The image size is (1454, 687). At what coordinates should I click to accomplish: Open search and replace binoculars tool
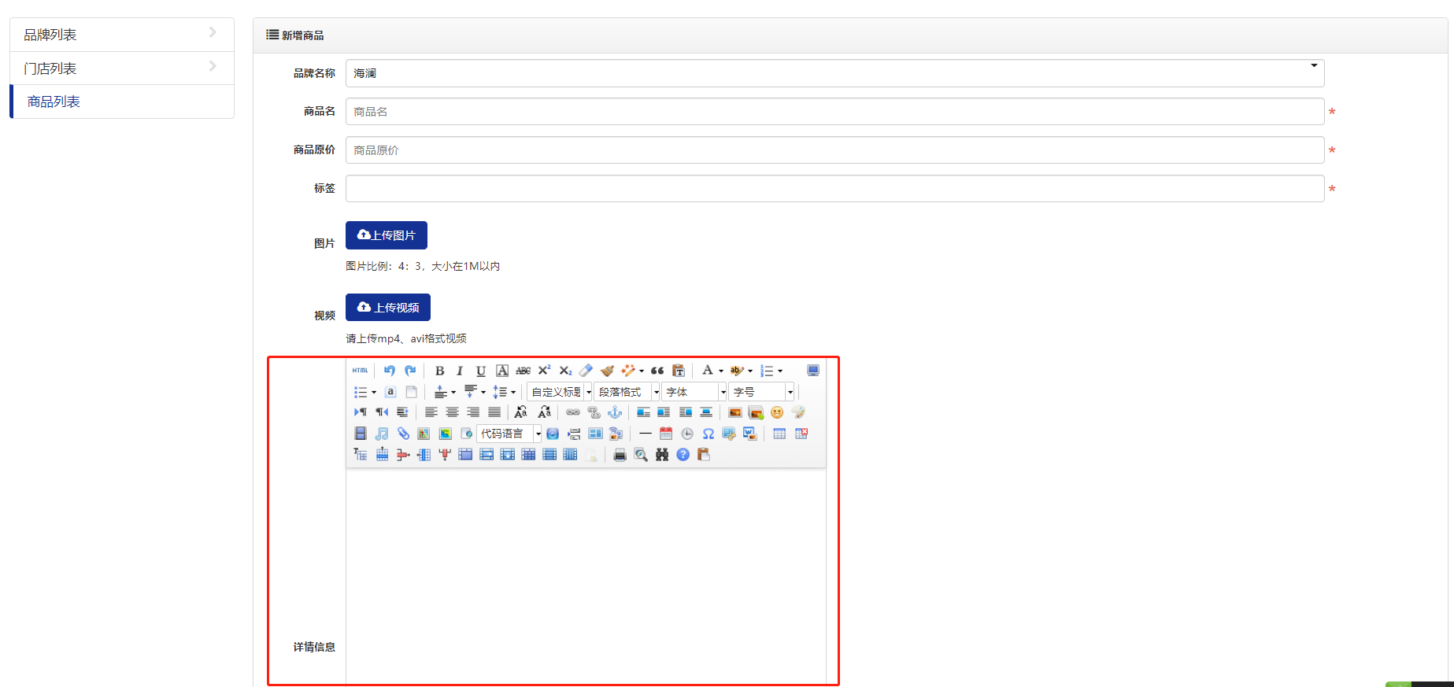[662, 455]
